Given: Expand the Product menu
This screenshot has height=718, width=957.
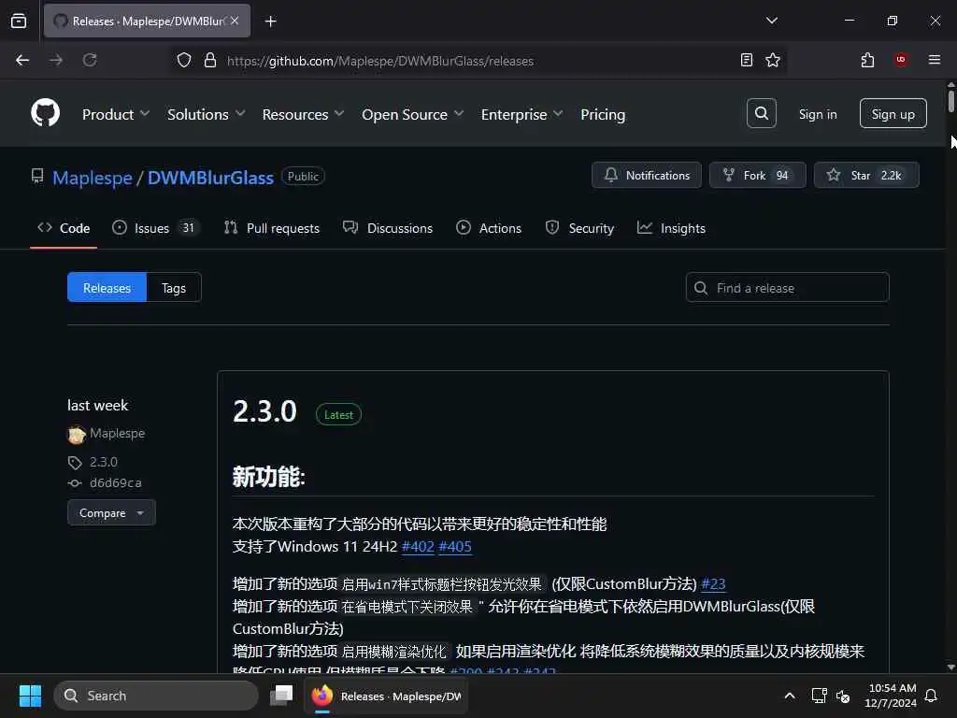Looking at the screenshot, I should click(x=116, y=114).
